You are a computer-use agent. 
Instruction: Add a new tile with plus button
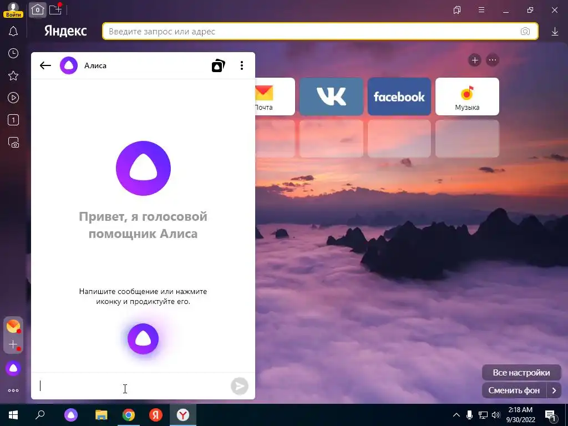point(475,60)
